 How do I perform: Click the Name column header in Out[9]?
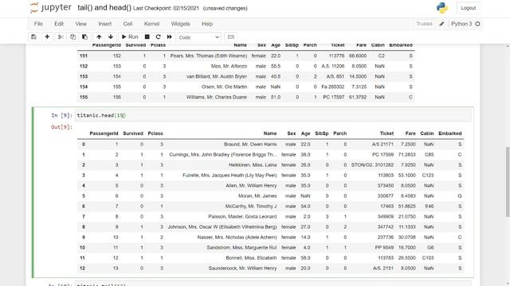point(270,133)
